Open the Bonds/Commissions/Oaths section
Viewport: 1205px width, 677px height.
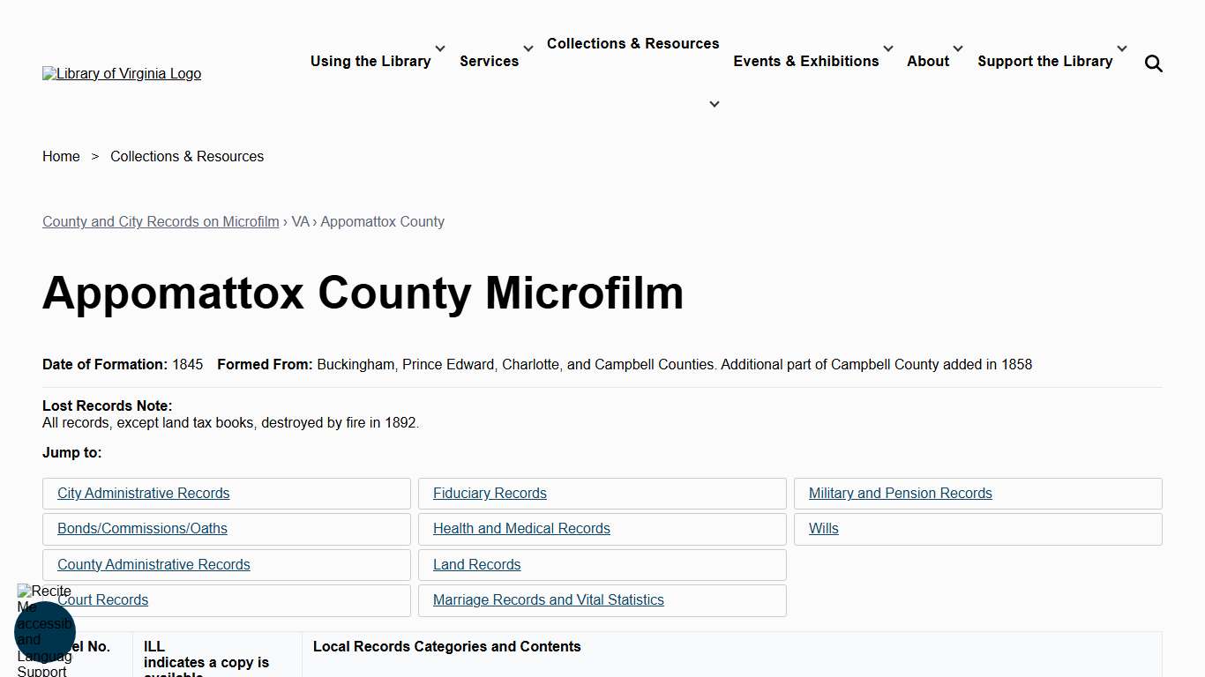(142, 528)
